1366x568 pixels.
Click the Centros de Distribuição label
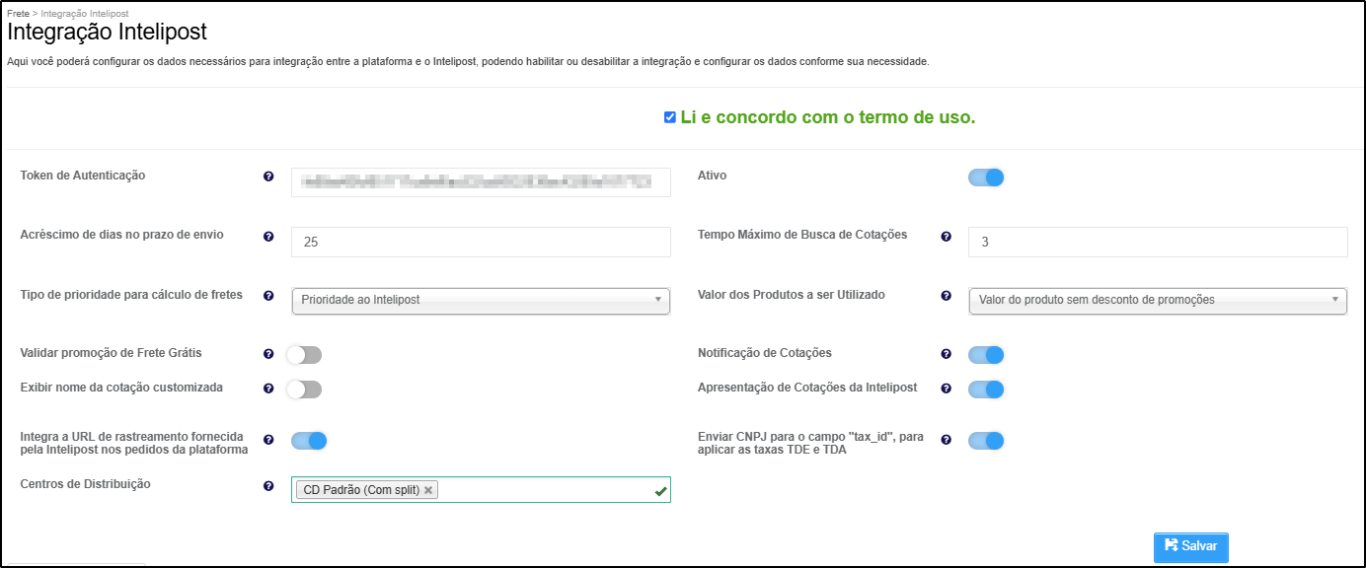(x=86, y=484)
